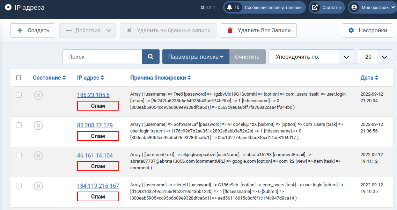Select the checkbox for row 134.119.216.167

point(19,186)
